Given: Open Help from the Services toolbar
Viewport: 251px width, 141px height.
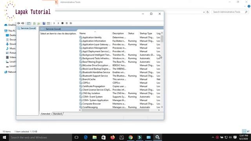Looking at the screenshot, I should (x=44, y=23).
